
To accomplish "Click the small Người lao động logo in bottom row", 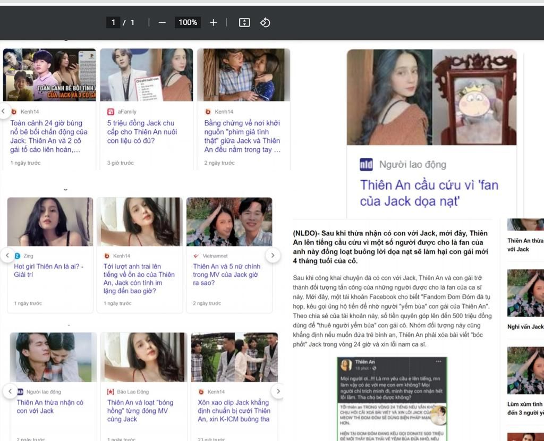I will coord(20,392).
